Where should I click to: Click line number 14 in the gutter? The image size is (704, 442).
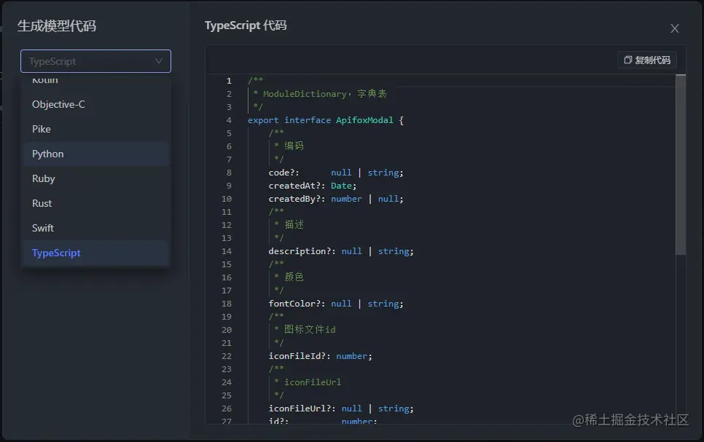point(227,251)
